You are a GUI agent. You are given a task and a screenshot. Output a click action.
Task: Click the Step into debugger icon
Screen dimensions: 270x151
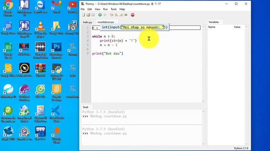(x=116, y=15)
